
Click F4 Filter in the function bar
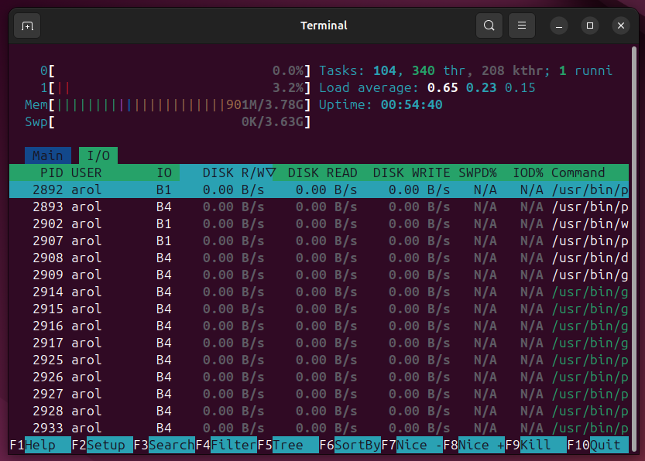[226, 445]
